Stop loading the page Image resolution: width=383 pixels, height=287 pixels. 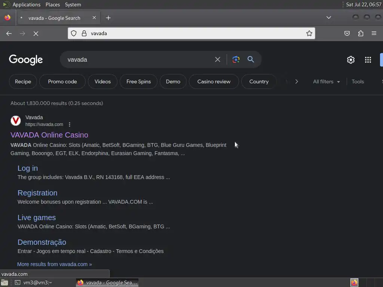36,33
